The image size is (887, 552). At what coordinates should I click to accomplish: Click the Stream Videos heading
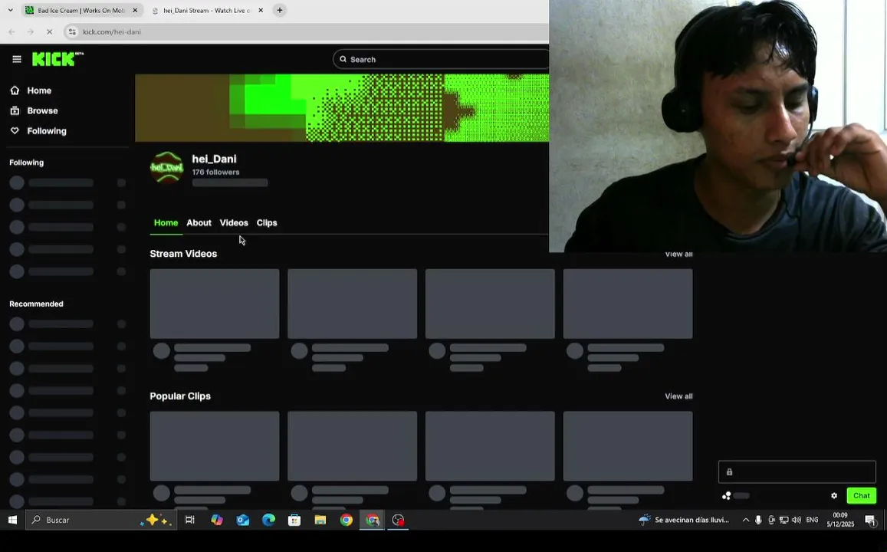click(183, 254)
